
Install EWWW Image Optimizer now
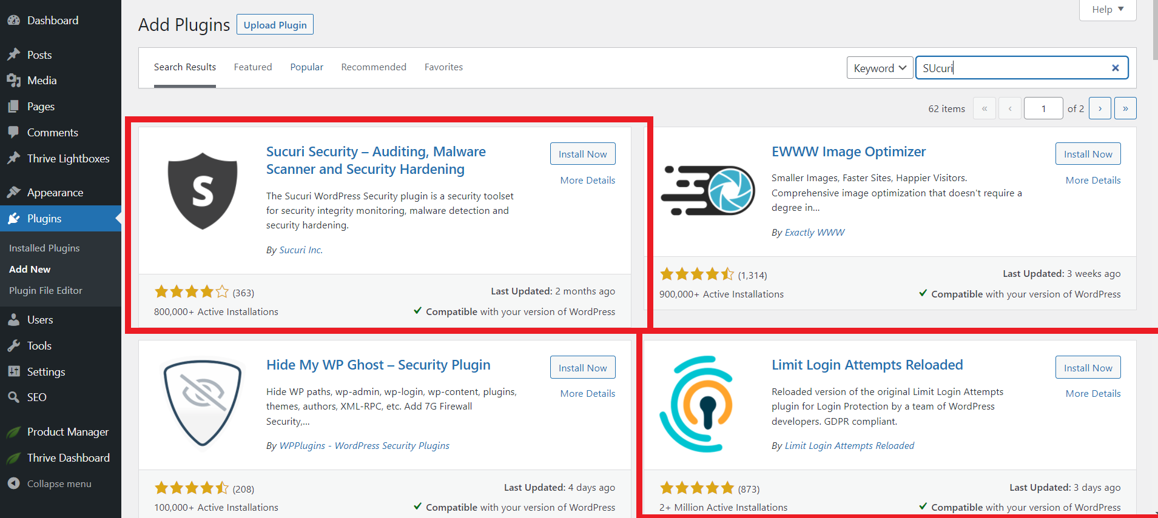(1088, 154)
